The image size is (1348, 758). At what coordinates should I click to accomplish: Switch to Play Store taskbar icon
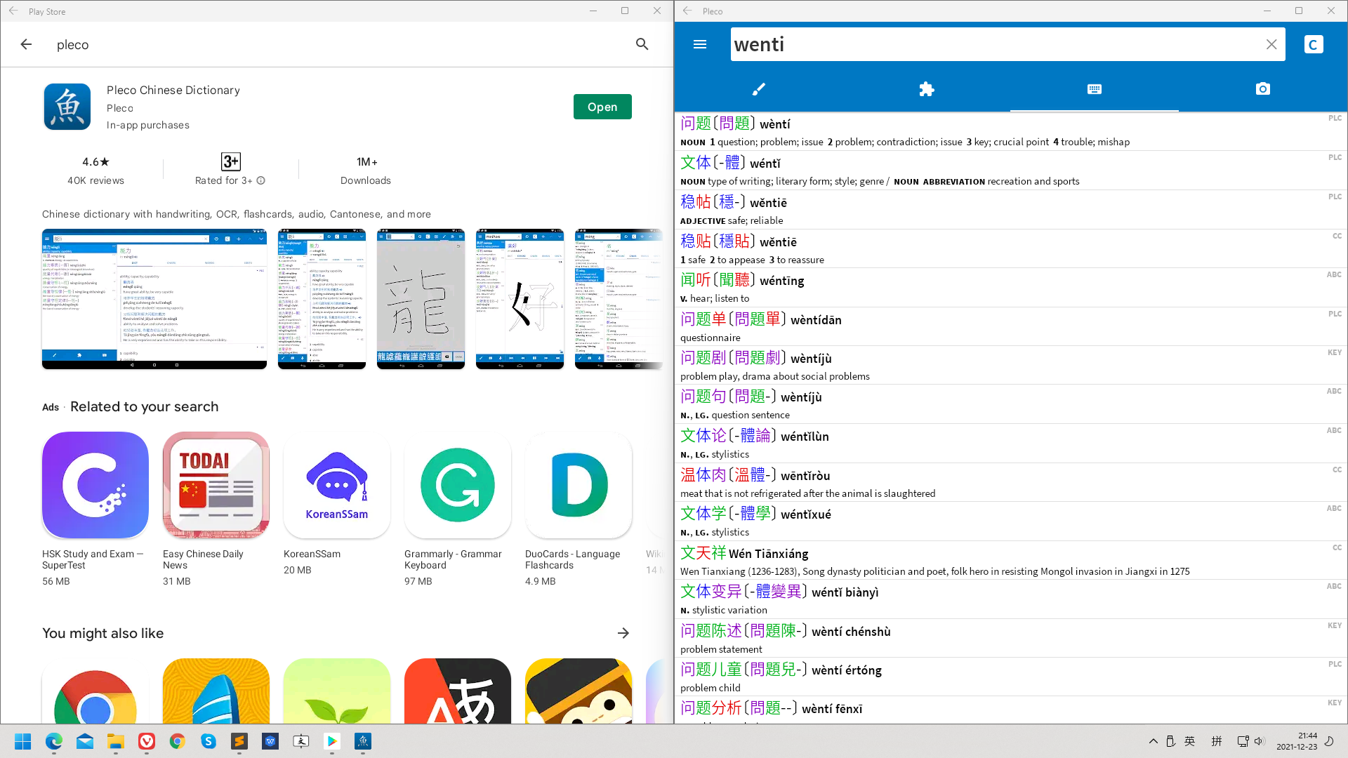click(332, 741)
